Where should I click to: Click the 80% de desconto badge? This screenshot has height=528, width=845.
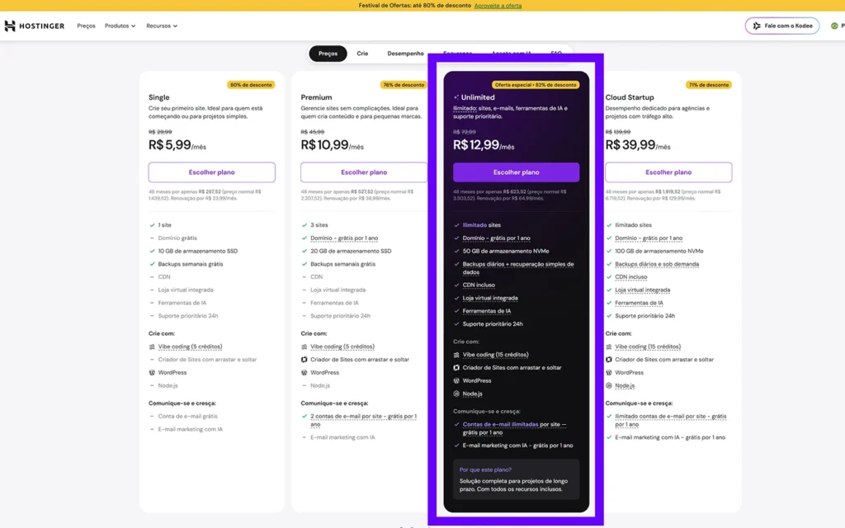click(x=251, y=85)
